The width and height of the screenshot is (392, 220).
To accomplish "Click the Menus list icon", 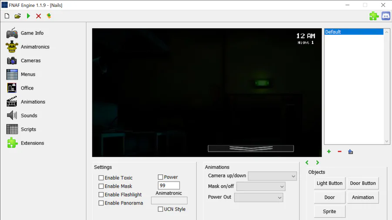I will pos(12,74).
